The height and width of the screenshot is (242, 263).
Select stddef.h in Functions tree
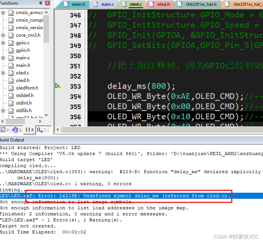25,96
